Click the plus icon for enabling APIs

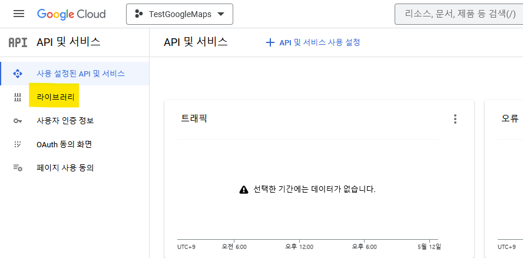(270, 43)
